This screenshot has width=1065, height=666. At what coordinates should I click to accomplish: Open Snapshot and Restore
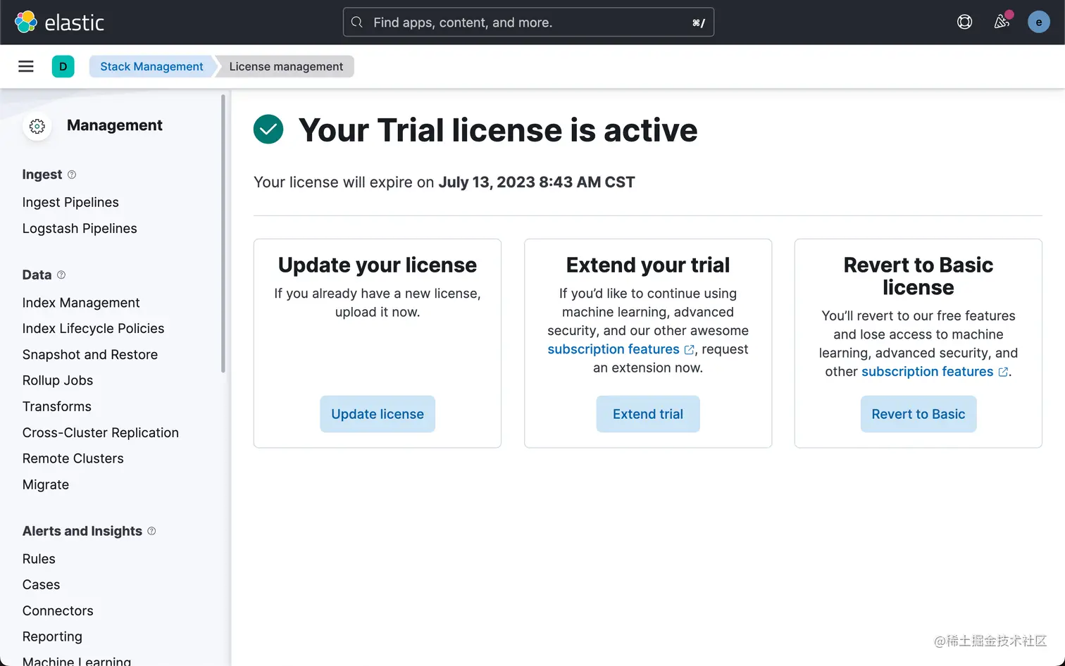click(x=90, y=354)
